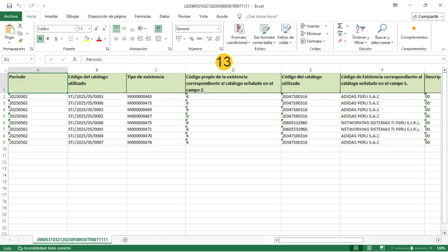Open the General number format dropdown
448x252 pixels.
(219, 29)
